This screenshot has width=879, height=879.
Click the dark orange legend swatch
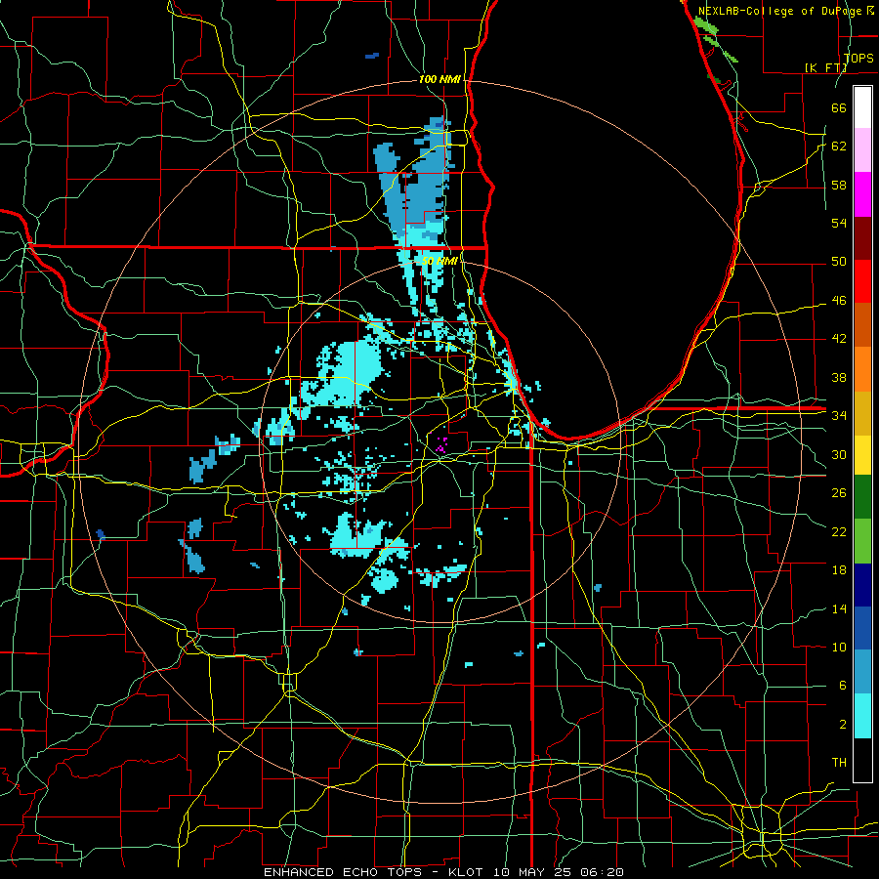coord(862,325)
